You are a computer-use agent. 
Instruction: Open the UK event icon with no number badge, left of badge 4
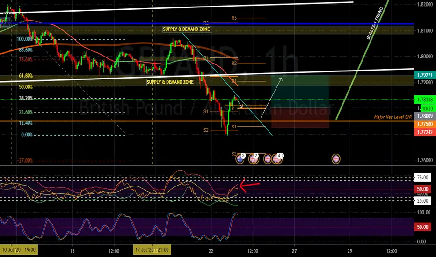268,159
